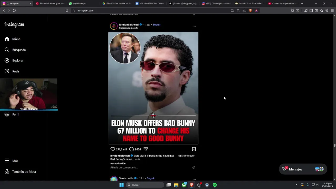Switch to VSL - DIGESTION document tab
This screenshot has width=336, height=189.
[x=150, y=4]
